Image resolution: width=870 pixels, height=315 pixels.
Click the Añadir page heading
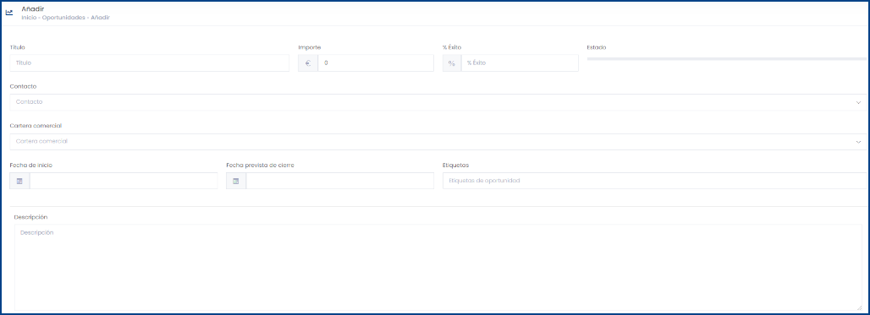coord(33,8)
